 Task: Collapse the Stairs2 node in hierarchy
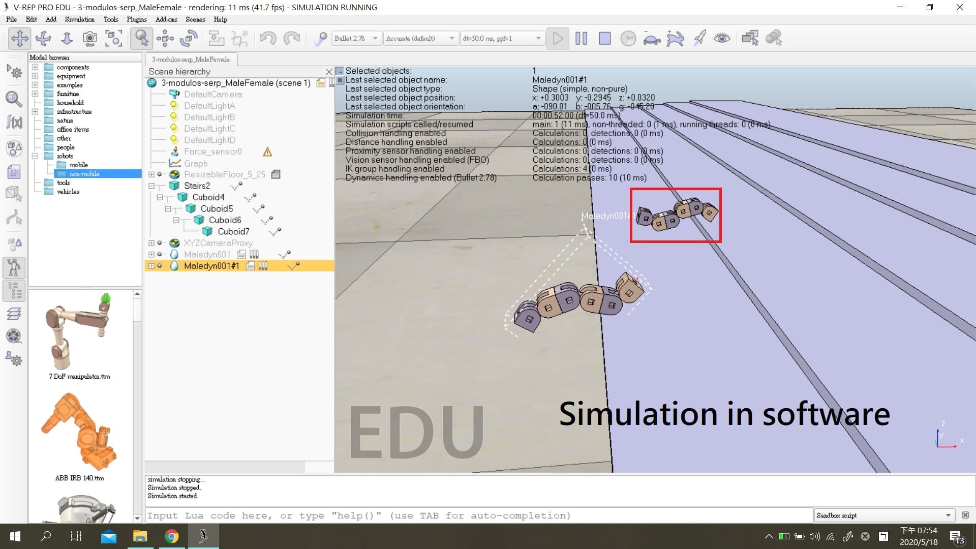coord(151,186)
